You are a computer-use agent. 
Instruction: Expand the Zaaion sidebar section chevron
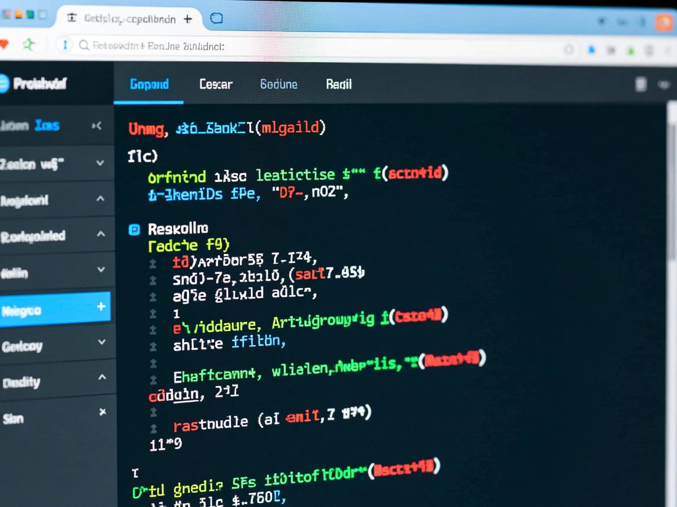tap(100, 163)
